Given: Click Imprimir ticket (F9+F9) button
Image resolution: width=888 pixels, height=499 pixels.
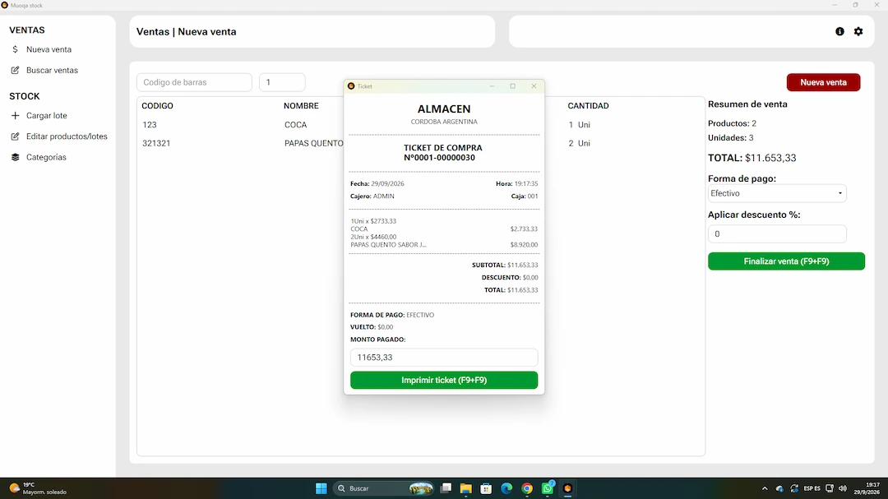Looking at the screenshot, I should coord(444,380).
